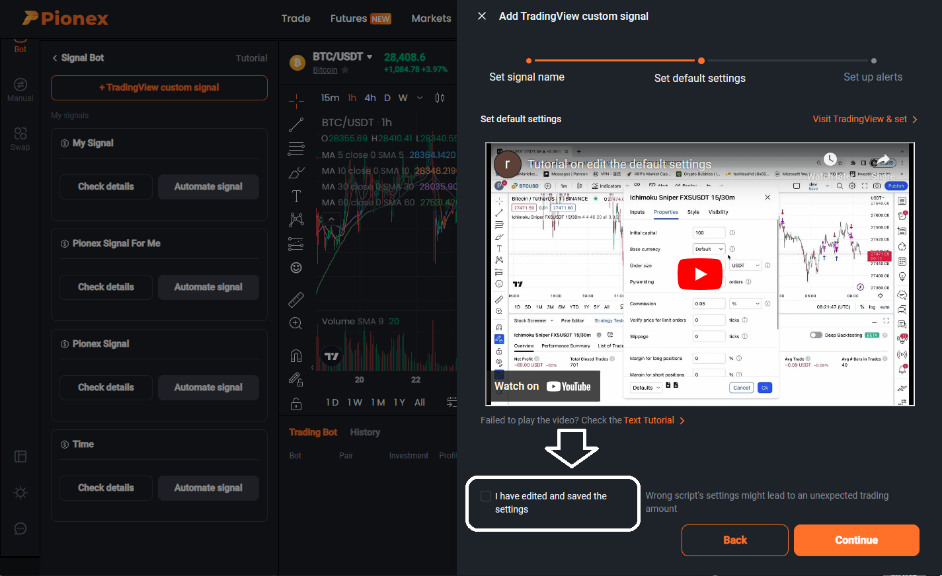Viewport: 942px width, 576px height.
Task: Select the patterns tool
Action: click(296, 219)
